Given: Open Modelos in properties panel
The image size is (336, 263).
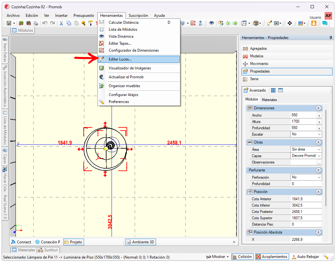Looking at the screenshot, I should tap(287, 56).
